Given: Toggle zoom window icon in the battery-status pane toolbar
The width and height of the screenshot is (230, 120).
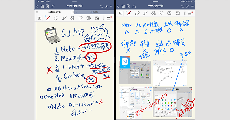Looking at the screenshot, I should (x=120, y=13).
